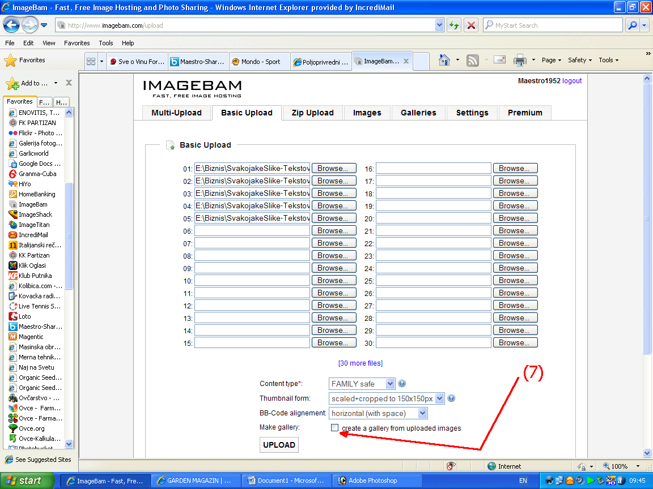
Task: Click the logout link
Action: (572, 81)
